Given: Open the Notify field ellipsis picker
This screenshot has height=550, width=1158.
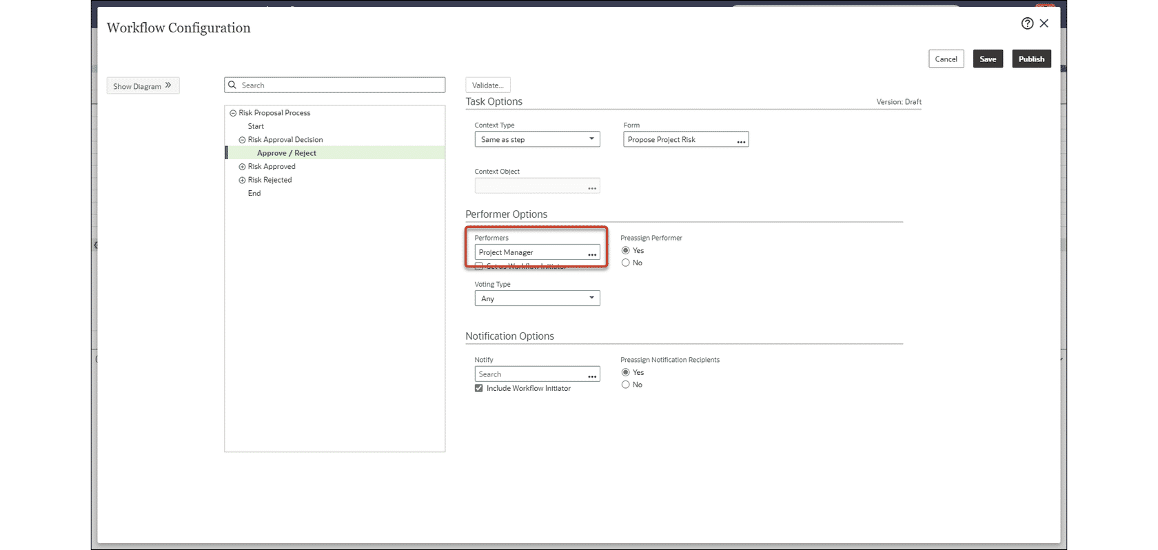Looking at the screenshot, I should point(592,375).
